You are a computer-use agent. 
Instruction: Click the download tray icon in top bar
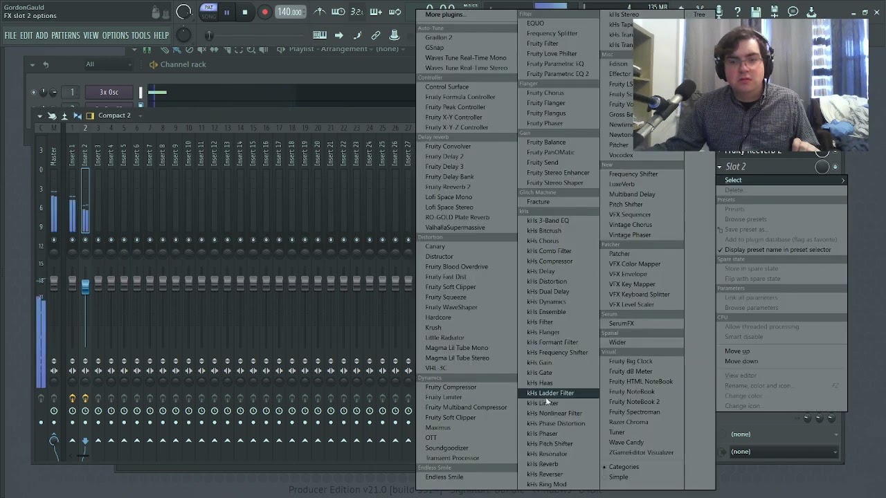(811, 12)
